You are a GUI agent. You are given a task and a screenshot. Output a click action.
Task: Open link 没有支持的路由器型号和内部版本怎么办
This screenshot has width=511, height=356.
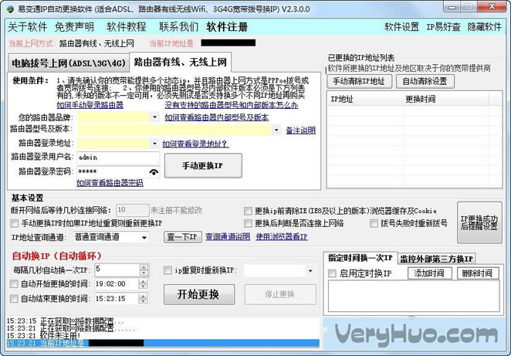coord(232,105)
